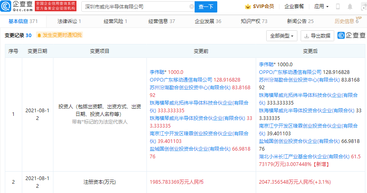Open 苏州汾湖勤合创业投资中心 link in 变更后
Screen dimensions: 367x193
[x=299, y=80]
